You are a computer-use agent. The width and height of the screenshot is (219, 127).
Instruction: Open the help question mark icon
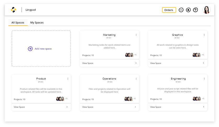(195, 10)
